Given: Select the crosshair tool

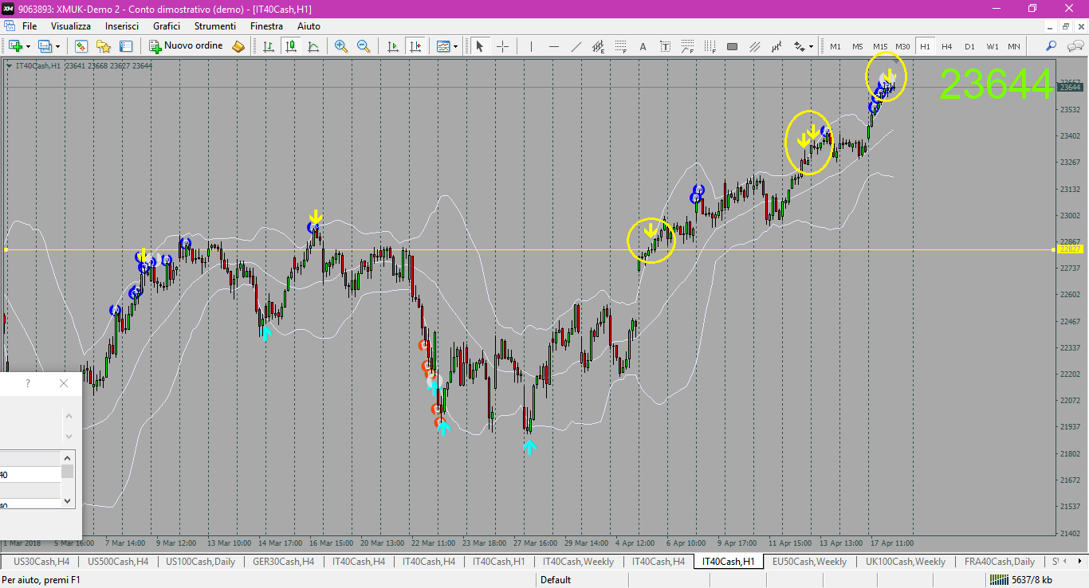Looking at the screenshot, I should coord(502,46).
